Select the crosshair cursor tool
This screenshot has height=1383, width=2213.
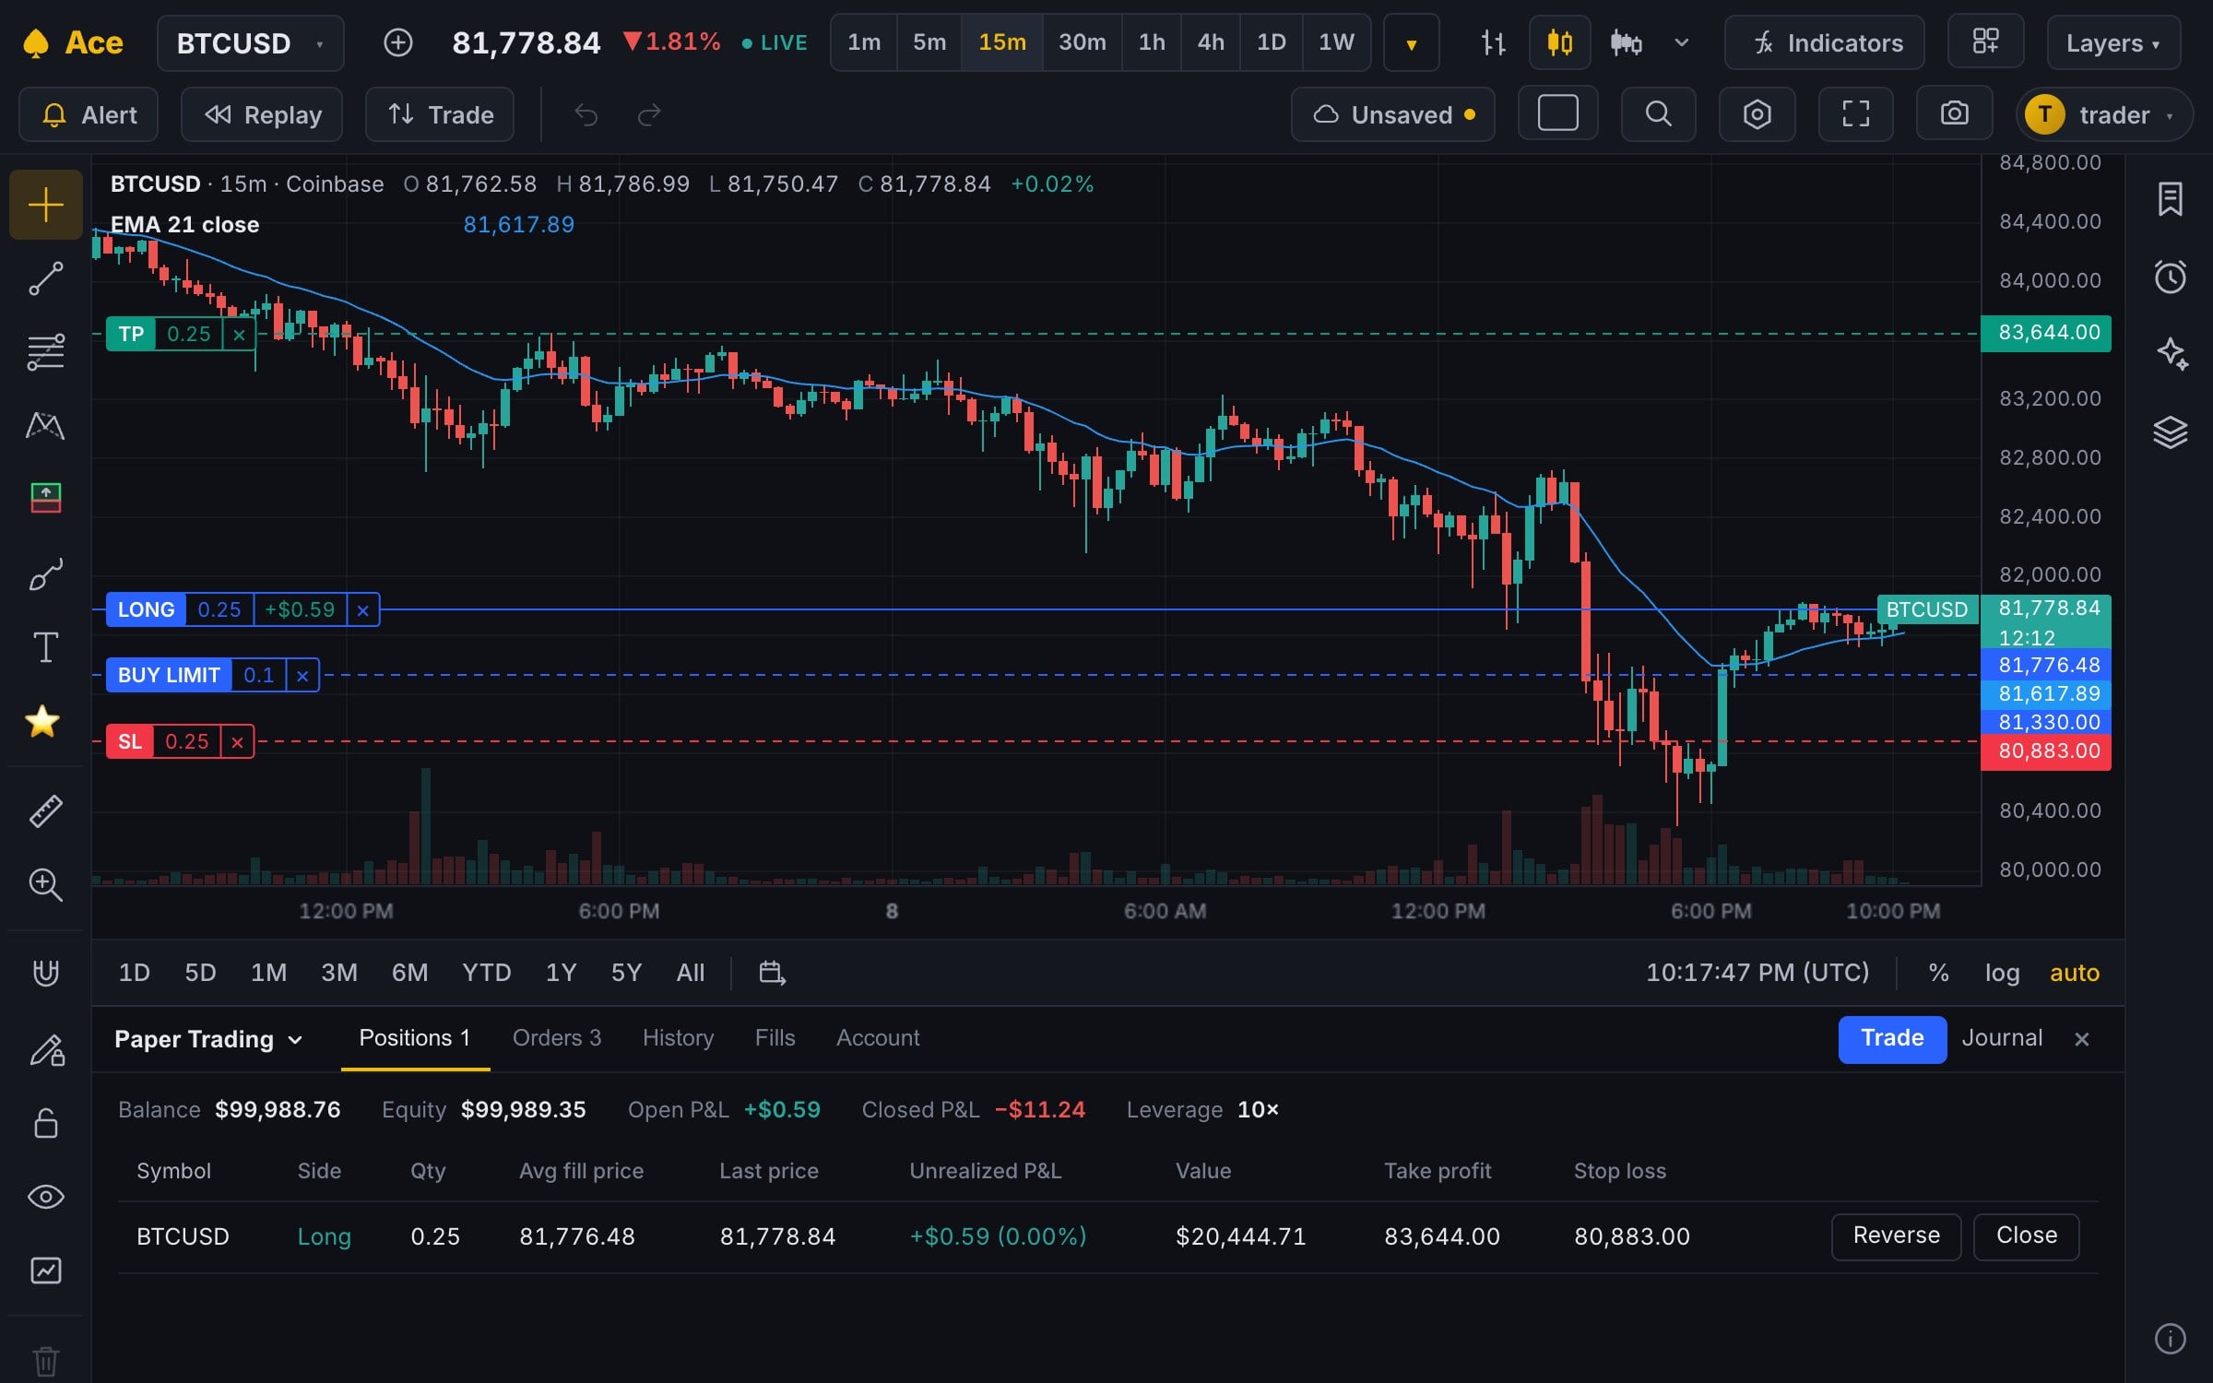(45, 205)
